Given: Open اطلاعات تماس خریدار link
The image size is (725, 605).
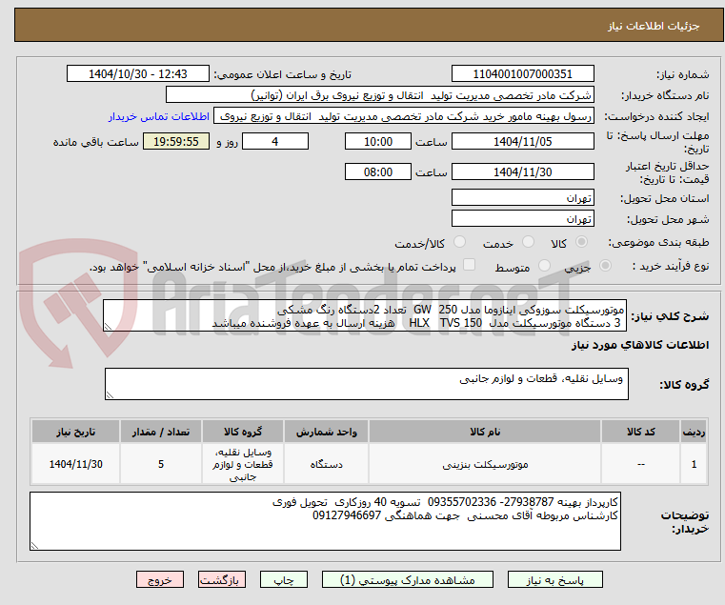Looking at the screenshot, I should [x=159, y=116].
